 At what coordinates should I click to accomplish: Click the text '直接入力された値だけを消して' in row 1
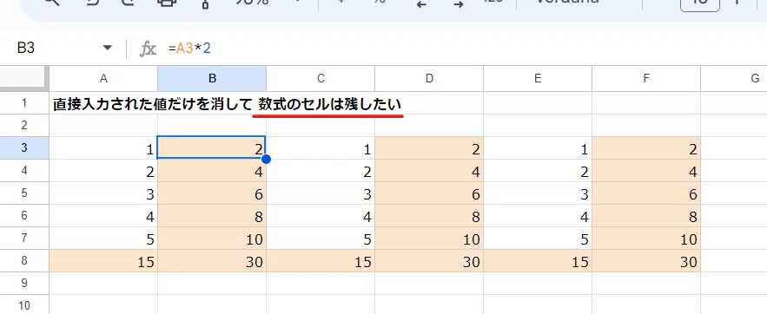153,104
